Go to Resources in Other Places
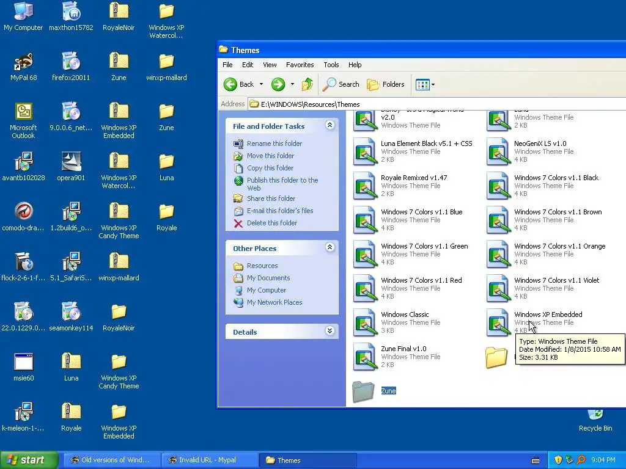Image resolution: width=626 pixels, height=469 pixels. coord(262,266)
